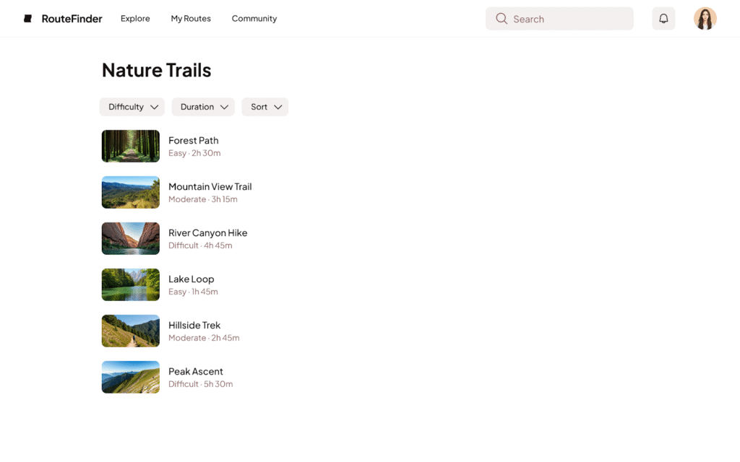Screen dimensions: 740x462
Task: Open the notifications bell
Action: click(x=663, y=19)
